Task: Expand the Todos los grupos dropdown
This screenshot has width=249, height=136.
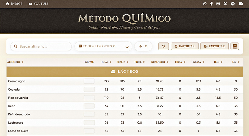Action: point(103,46)
